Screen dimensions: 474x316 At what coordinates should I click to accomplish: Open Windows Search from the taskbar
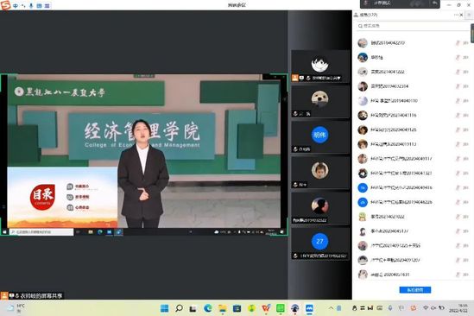[179, 308]
